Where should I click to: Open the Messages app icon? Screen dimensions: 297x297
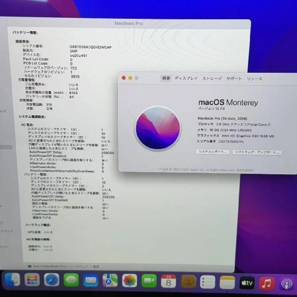pos(71,280)
